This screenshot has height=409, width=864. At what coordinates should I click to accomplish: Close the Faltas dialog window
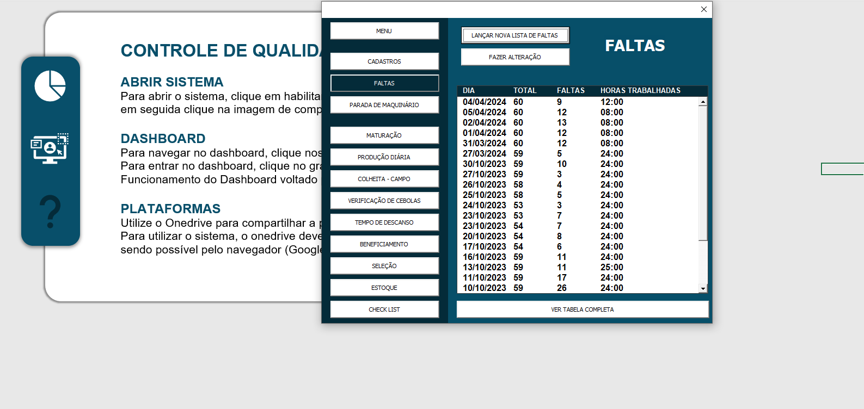coord(703,9)
